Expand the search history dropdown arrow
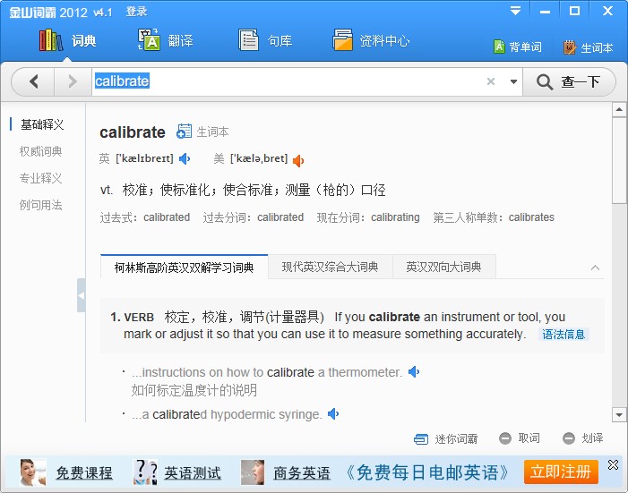Image resolution: width=628 pixels, height=493 pixels. 513,81
